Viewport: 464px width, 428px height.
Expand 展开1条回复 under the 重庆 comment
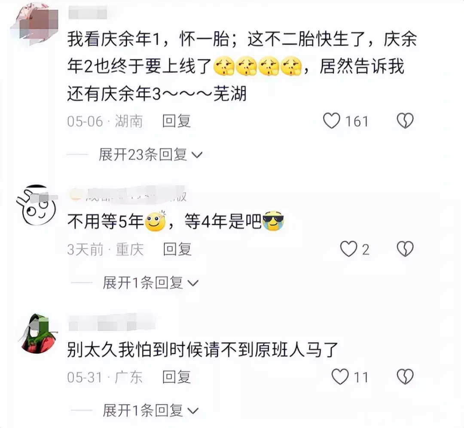coord(150,283)
